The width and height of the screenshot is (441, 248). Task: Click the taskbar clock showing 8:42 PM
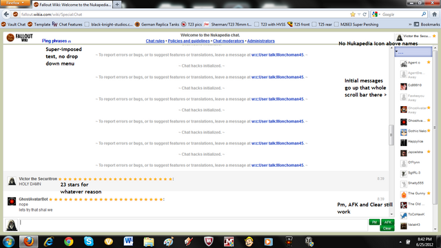[x=424, y=242]
